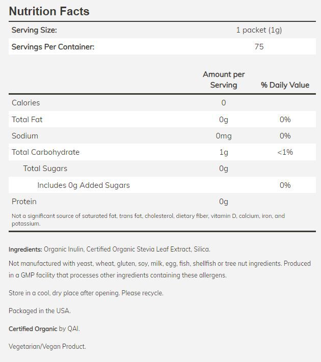Click the Total Fat row label

pos(27,119)
